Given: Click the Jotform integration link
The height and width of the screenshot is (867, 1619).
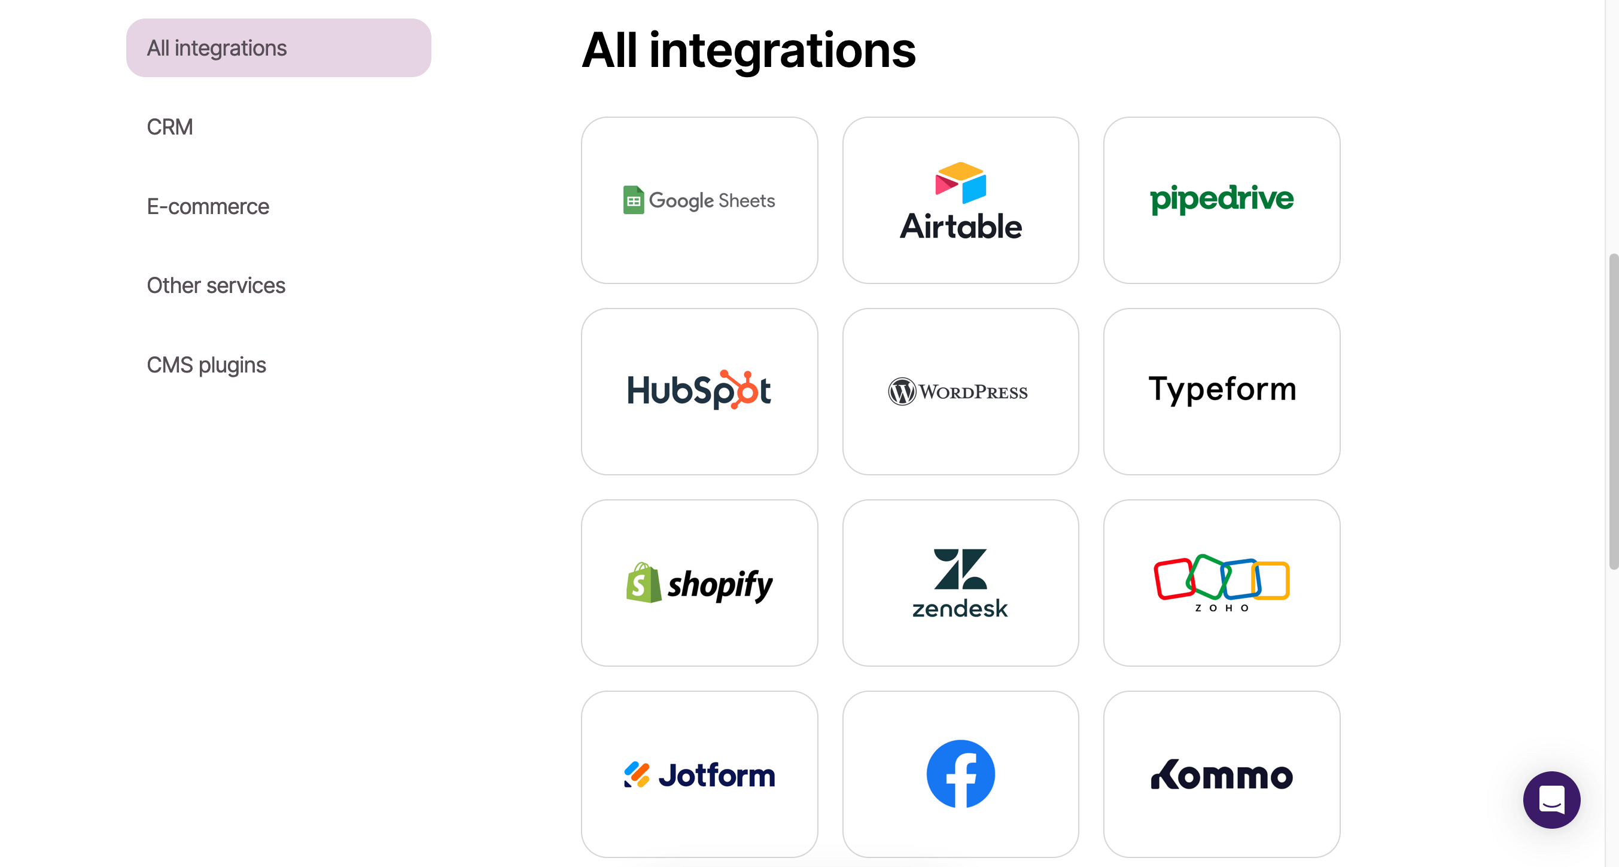Looking at the screenshot, I should click(699, 774).
